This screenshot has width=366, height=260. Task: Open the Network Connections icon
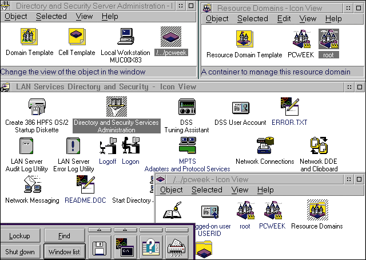click(265, 145)
